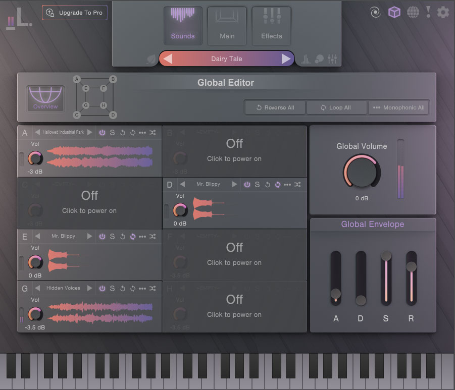
Task: Click layer G volume knob
Action: [x=35, y=314]
